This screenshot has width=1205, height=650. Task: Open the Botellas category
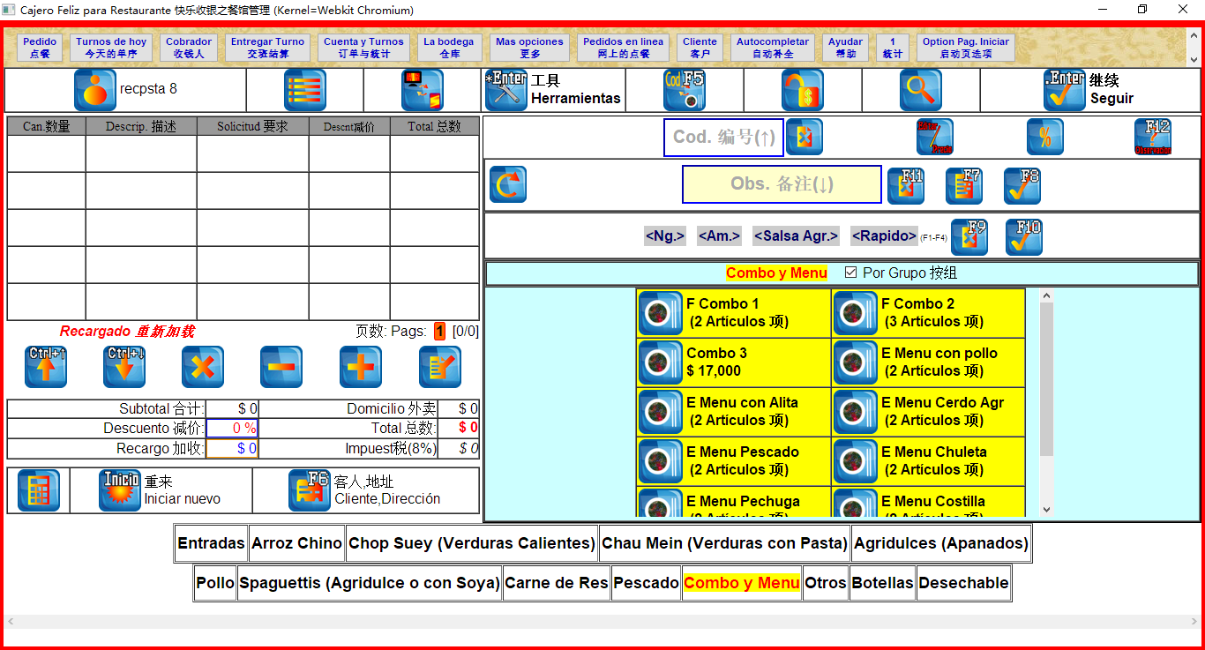tap(882, 583)
